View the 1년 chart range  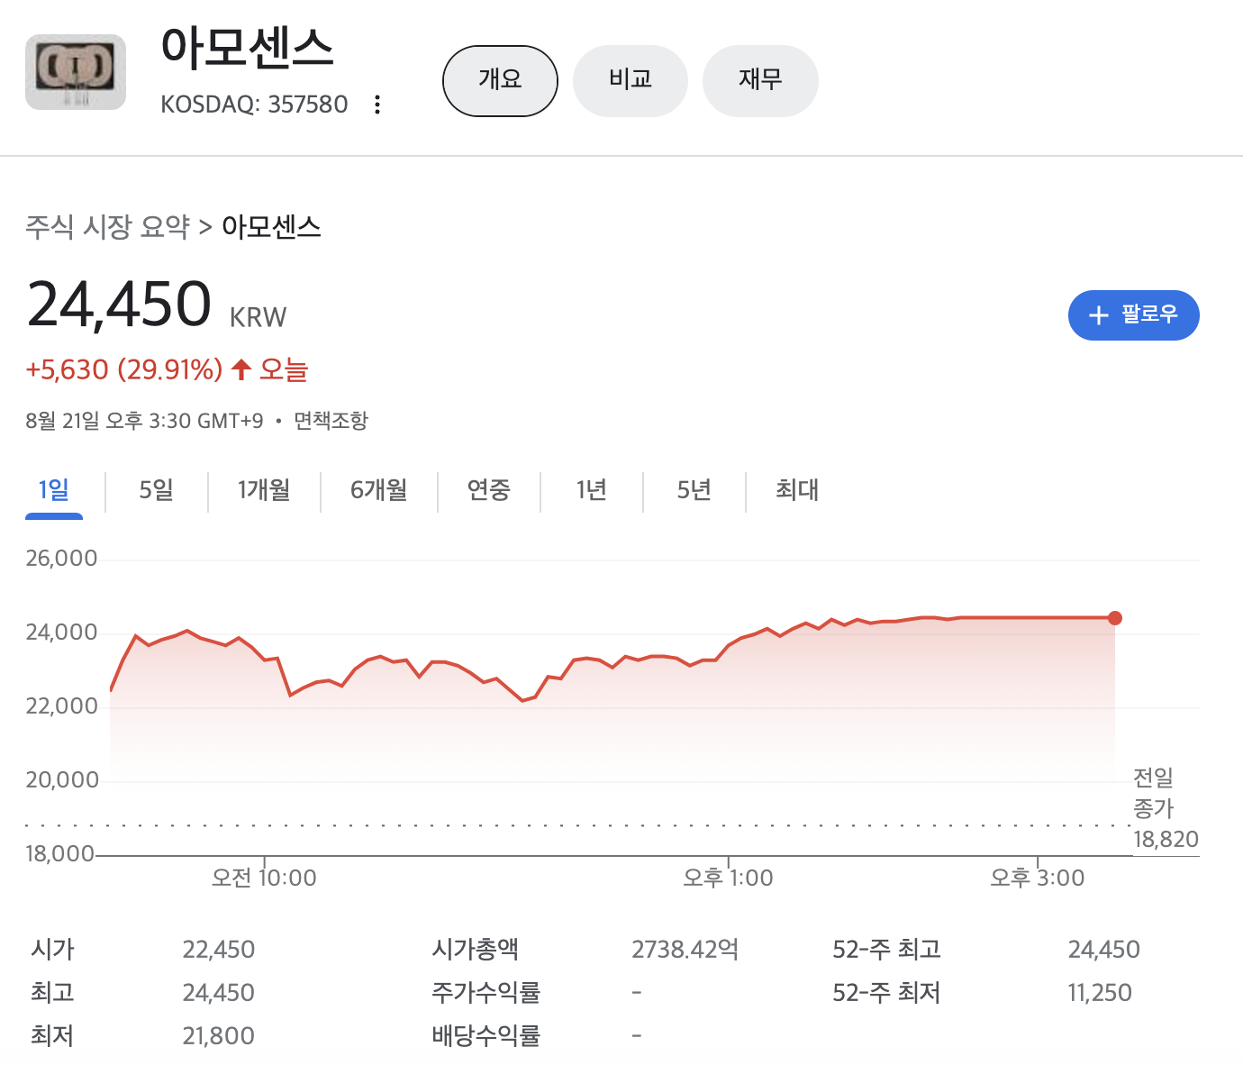tap(591, 490)
